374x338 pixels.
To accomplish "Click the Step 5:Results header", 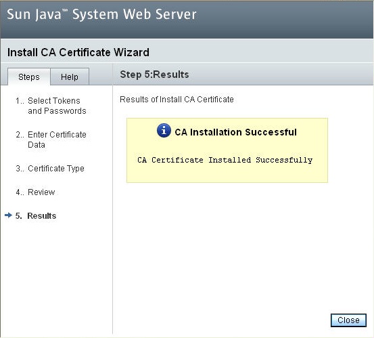I will [x=154, y=75].
